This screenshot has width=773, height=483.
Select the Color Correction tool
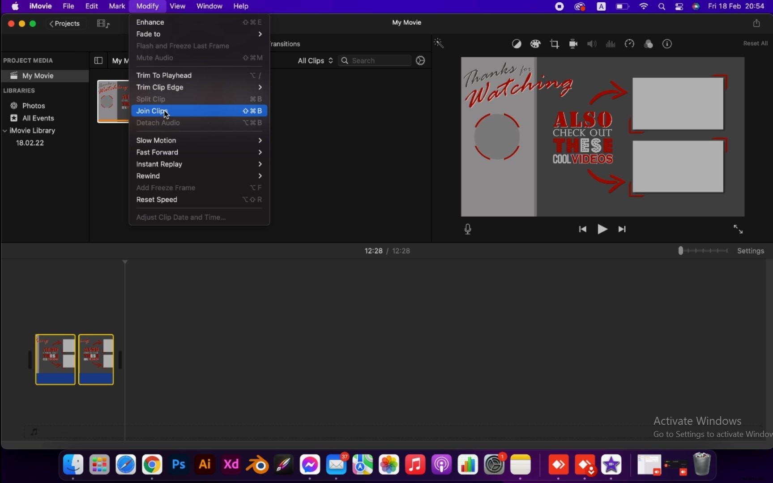516,44
